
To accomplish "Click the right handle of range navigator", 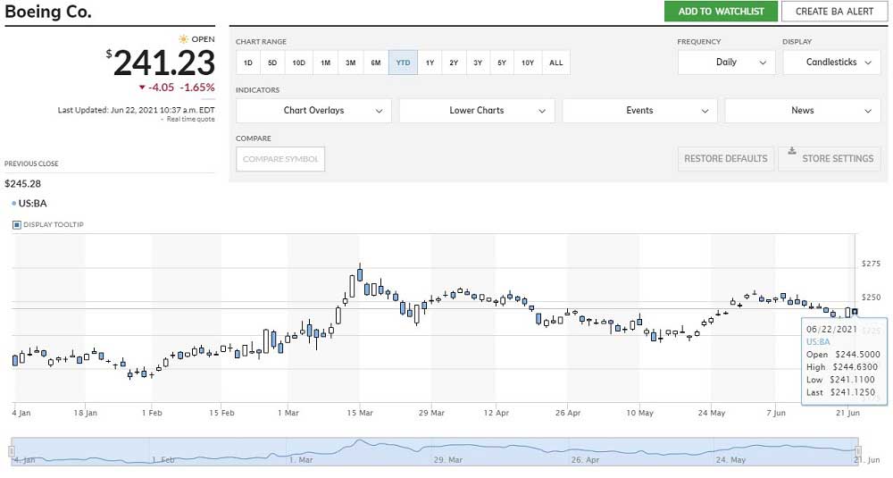I will coord(857,452).
